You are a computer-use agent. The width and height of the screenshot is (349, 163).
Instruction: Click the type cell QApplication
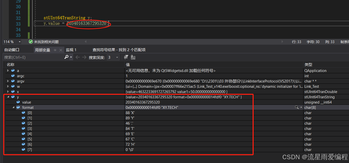point(315,70)
